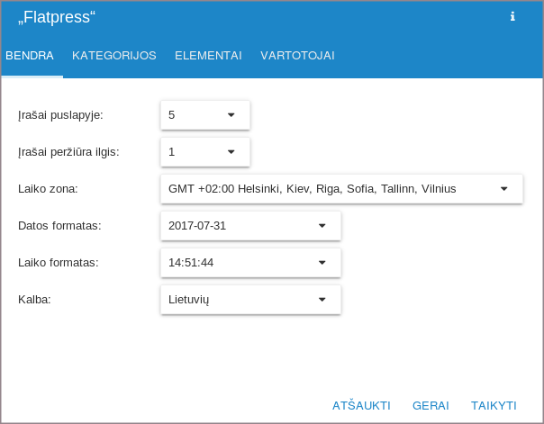The image size is (544, 424).
Task: Click the "Įrašai puslapyje:" label
Action: 60,115
